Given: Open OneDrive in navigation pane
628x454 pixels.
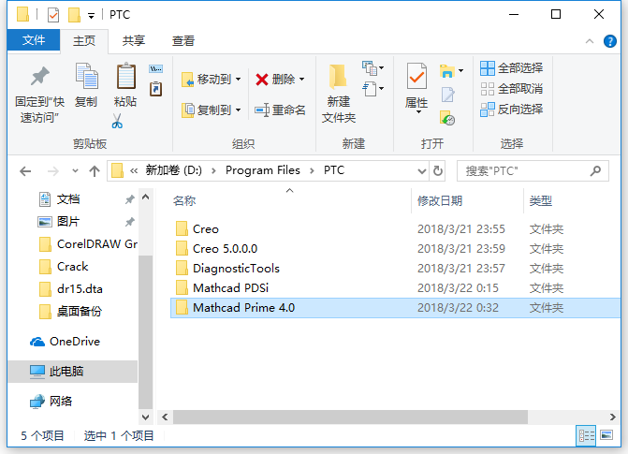Looking at the screenshot, I should point(65,342).
